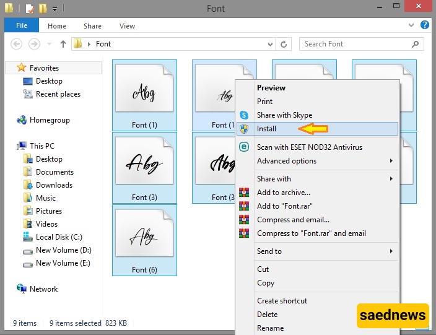The width and height of the screenshot is (436, 335).
Task: Expand the address bar history dropdown
Action: pyautogui.click(x=270, y=44)
